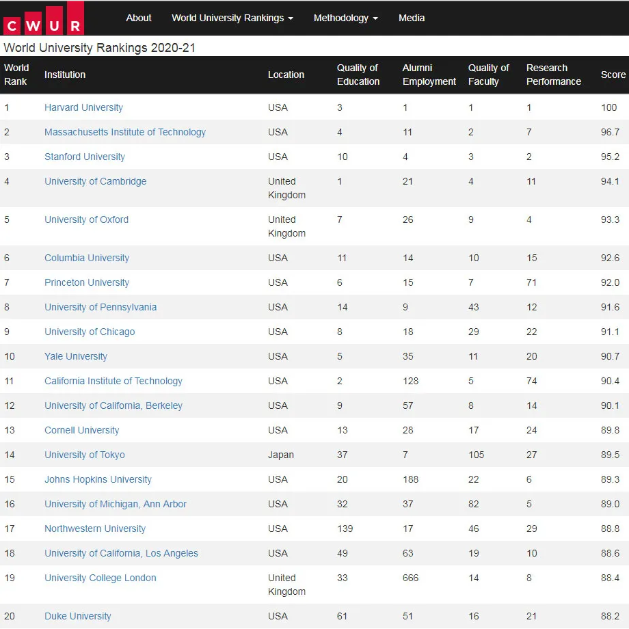629x629 pixels.
Task: Select MIT's score value 96.7
Action: coord(610,132)
